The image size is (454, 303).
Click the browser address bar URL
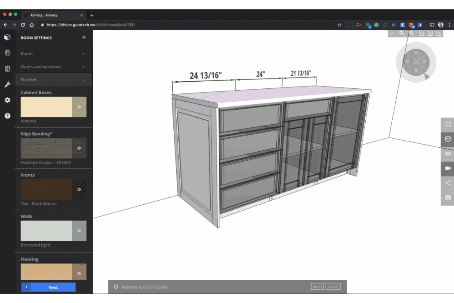coord(91,25)
